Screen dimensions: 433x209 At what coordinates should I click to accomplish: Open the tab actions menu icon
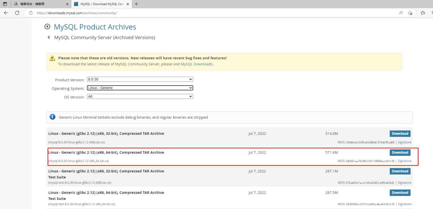pyautogui.click(x=5, y=4)
